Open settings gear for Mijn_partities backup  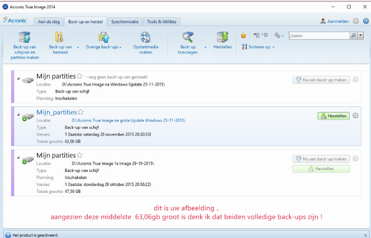coord(356,116)
